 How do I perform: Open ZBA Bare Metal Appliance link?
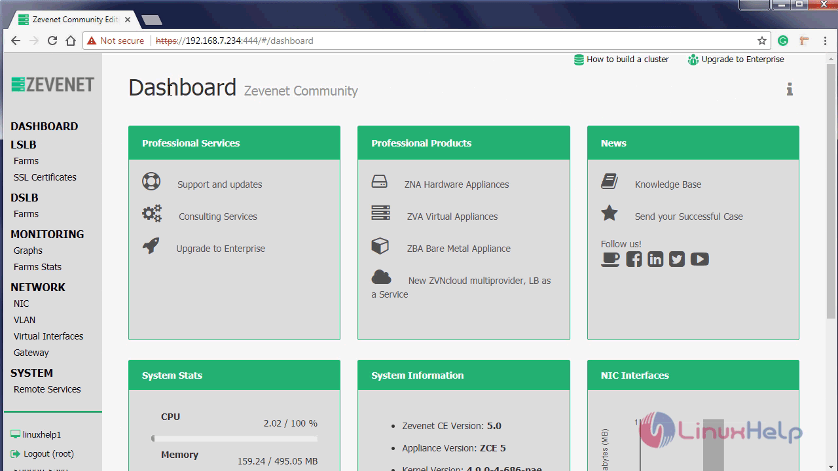coord(459,249)
